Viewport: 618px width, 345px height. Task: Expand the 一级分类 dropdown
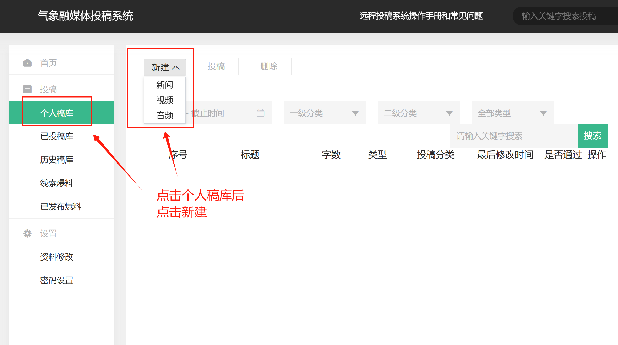click(324, 113)
